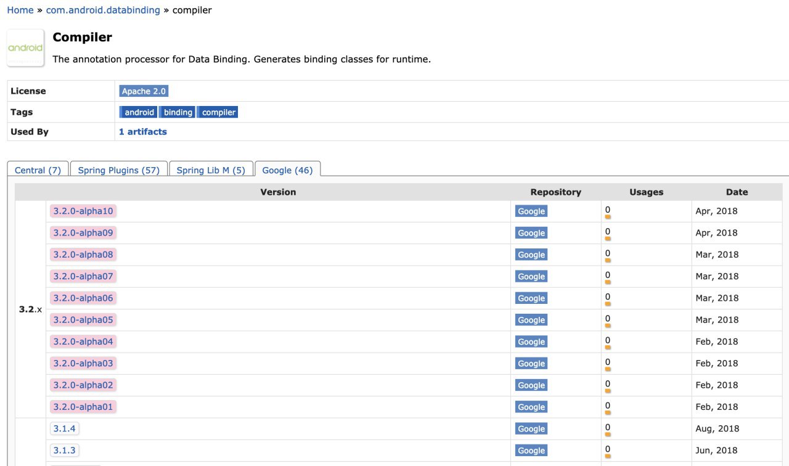Click the Google repository badge for 3.2.0-alpha02
789x466 pixels.
tap(531, 385)
